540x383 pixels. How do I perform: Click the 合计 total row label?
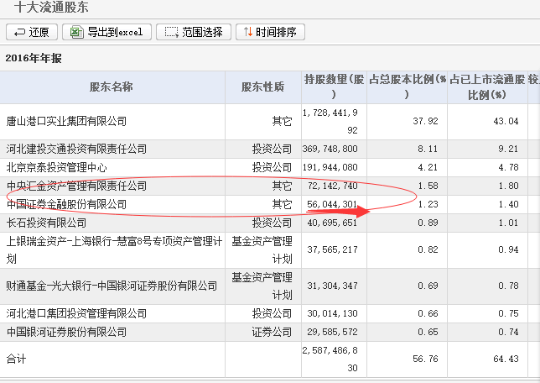[16, 359]
